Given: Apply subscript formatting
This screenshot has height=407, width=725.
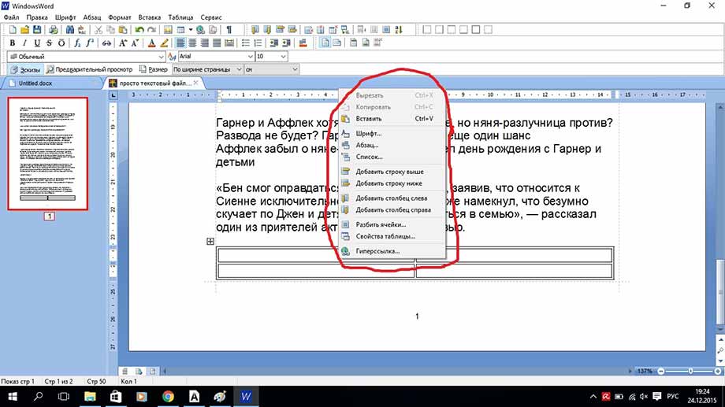Looking at the screenshot, I should click(77, 43).
